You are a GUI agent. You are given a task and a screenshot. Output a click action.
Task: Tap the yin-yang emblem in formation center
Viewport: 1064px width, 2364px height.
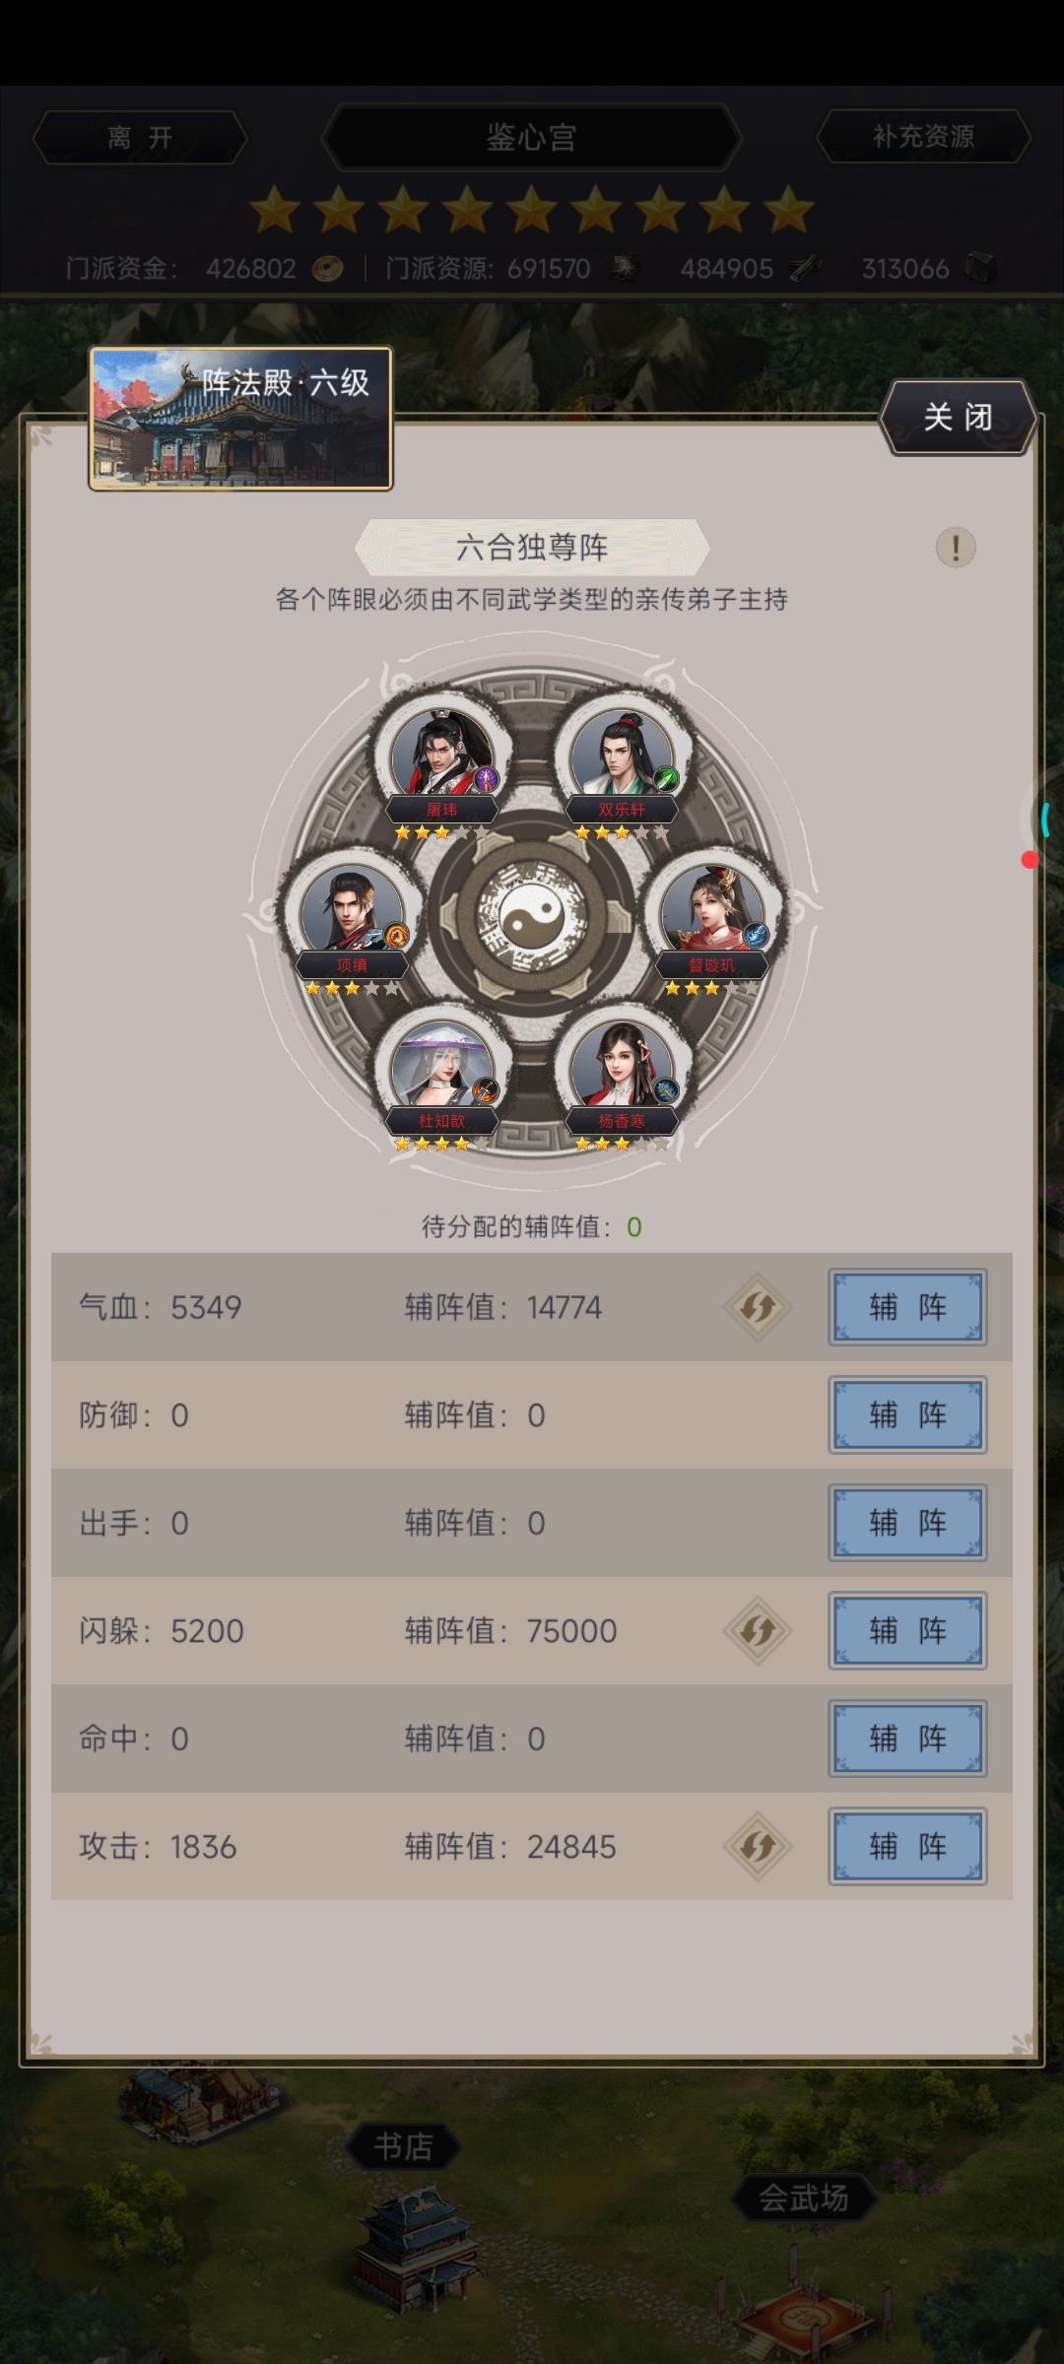531,913
